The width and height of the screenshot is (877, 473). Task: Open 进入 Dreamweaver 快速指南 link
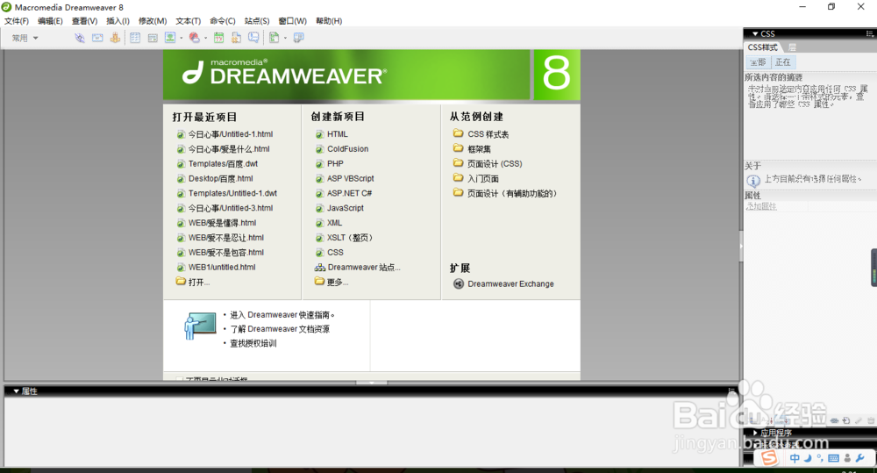[x=282, y=315]
